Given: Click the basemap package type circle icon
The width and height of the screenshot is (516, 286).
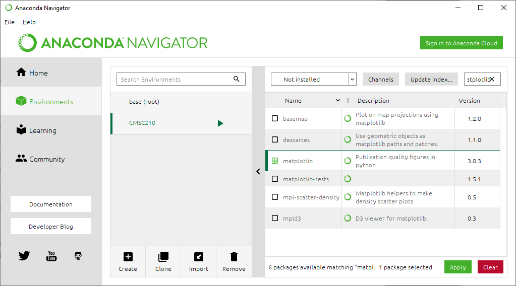Looking at the screenshot, I should click(x=348, y=118).
